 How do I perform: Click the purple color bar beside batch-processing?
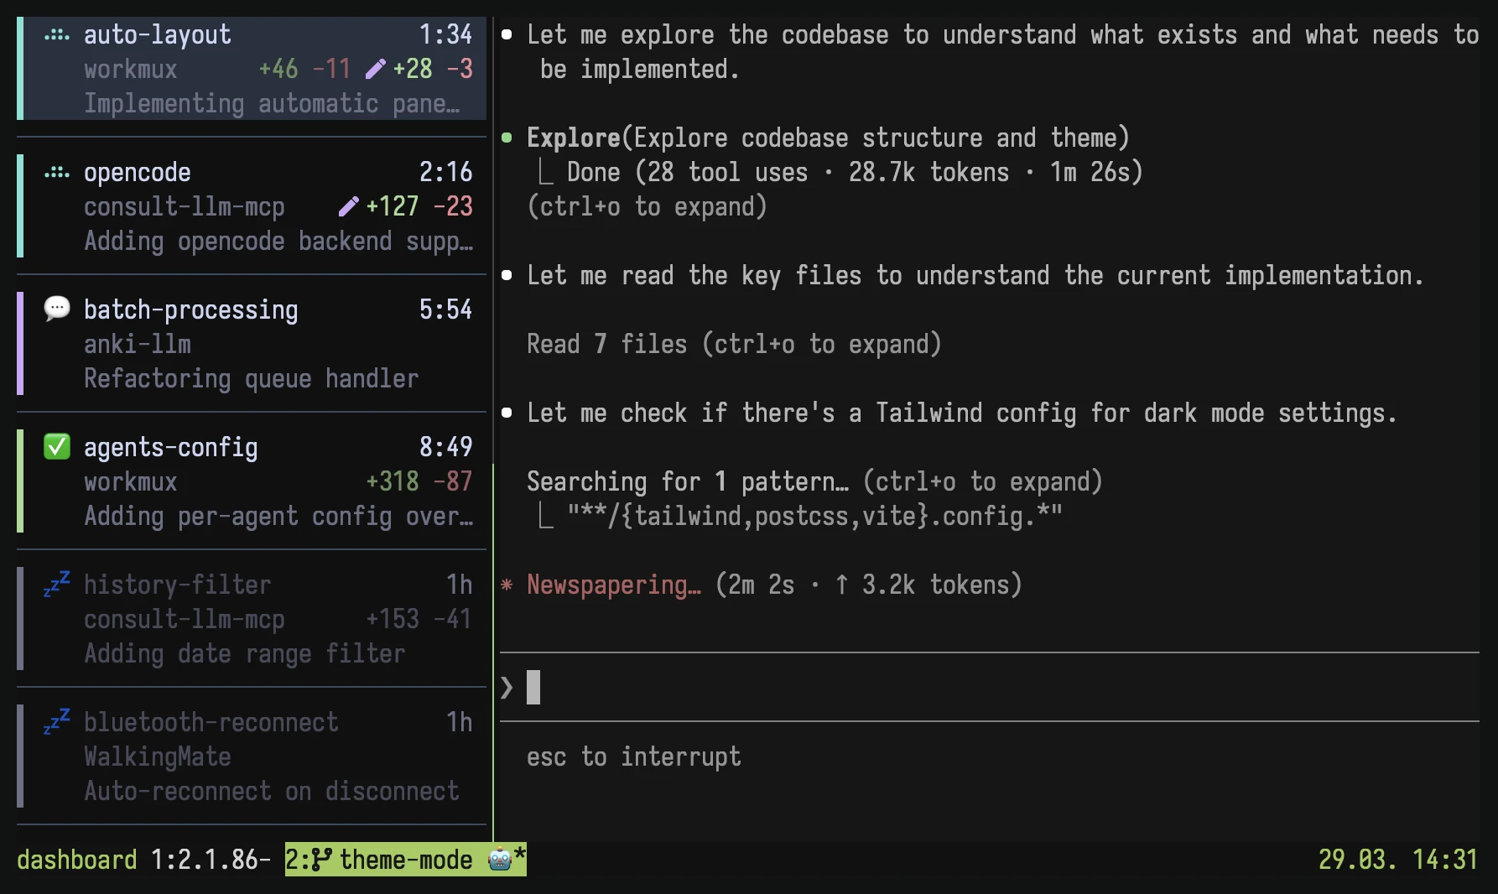pos(20,344)
